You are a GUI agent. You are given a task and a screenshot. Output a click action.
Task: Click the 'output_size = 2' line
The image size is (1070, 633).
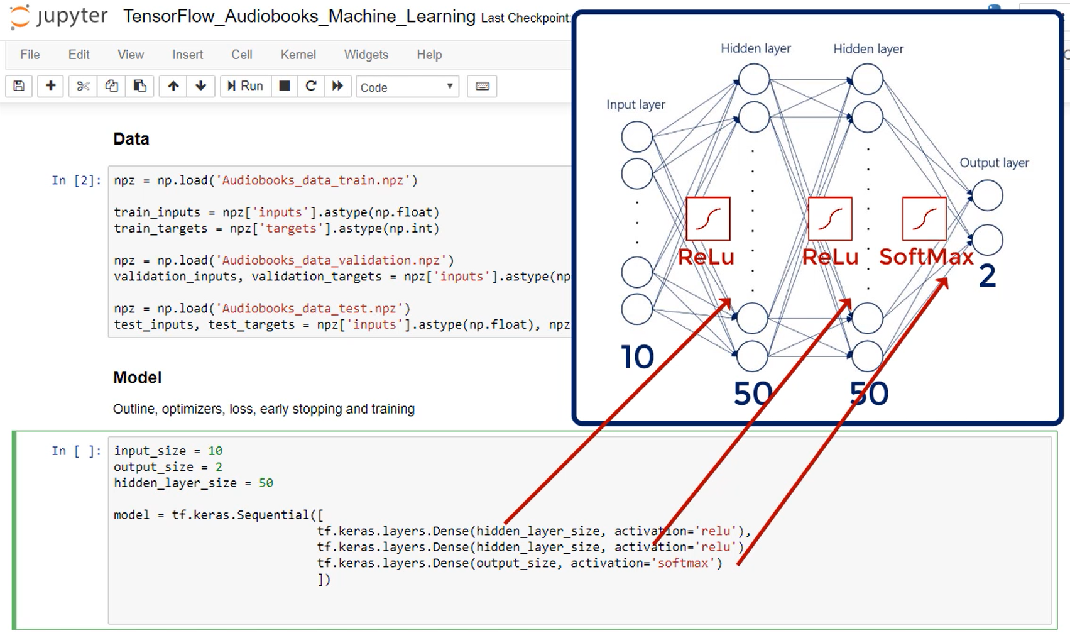(x=168, y=467)
